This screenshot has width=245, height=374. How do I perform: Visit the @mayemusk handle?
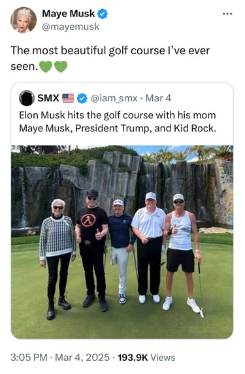tap(71, 26)
